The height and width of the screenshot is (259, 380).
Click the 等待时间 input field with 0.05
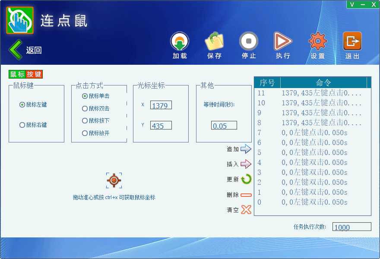pyautogui.click(x=224, y=126)
